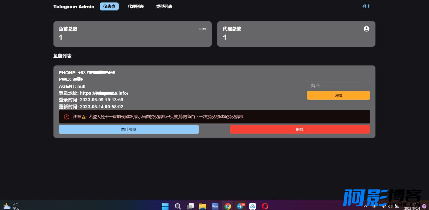Open the Wi-Fi network tray icon

point(384,206)
